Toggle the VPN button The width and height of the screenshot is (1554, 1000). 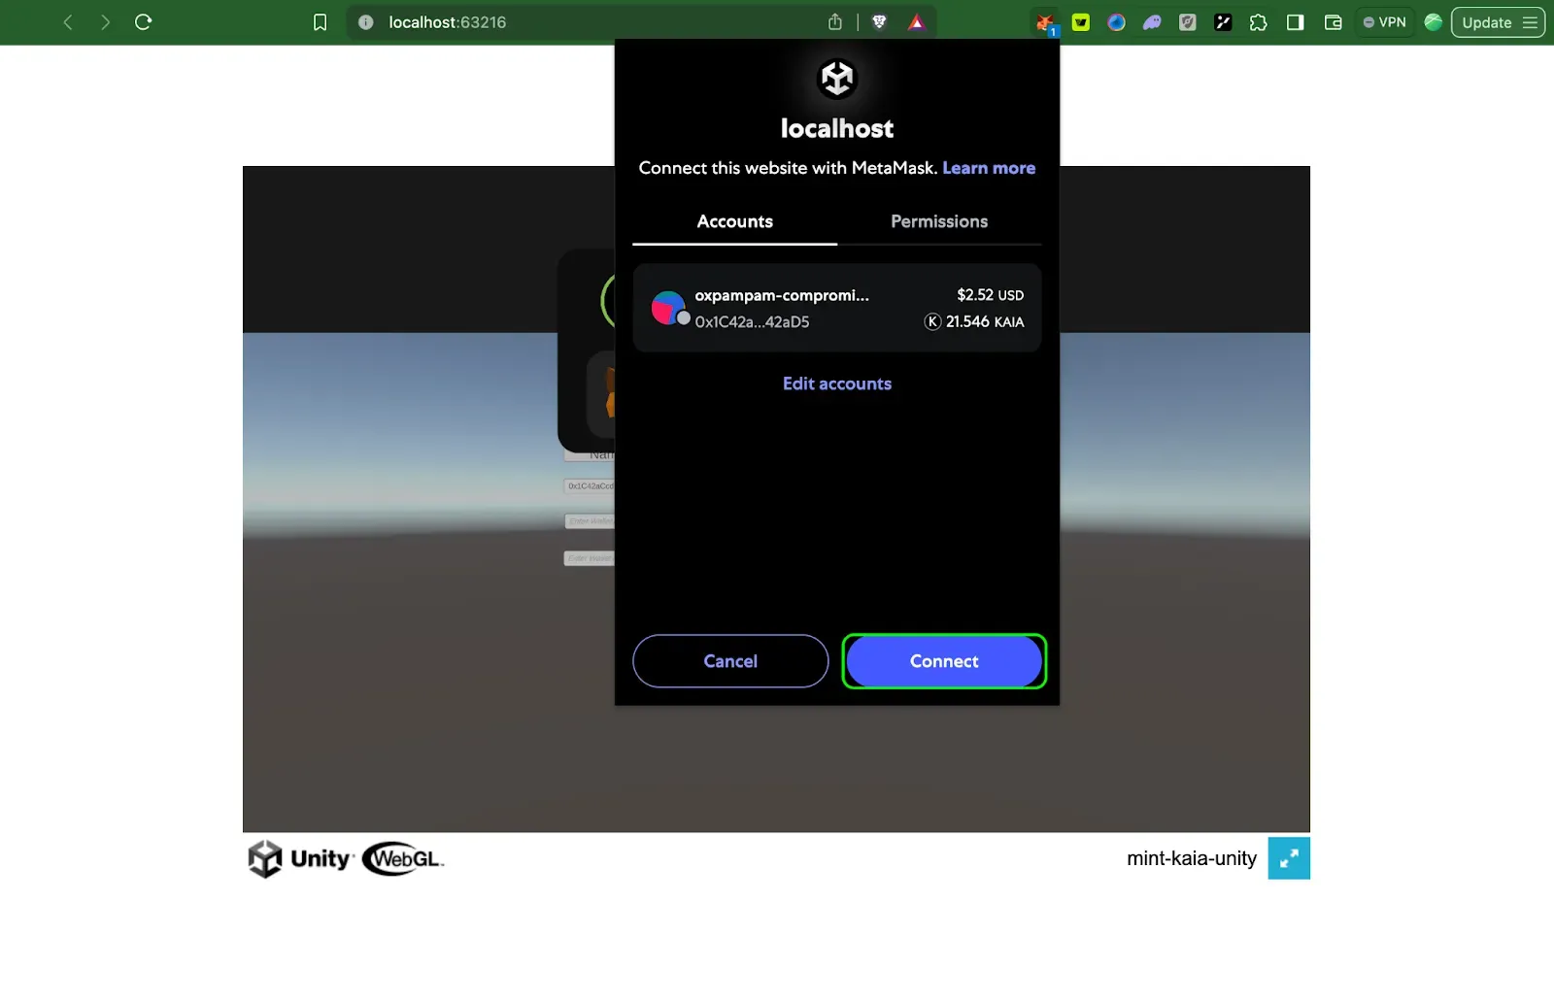tap(1385, 22)
